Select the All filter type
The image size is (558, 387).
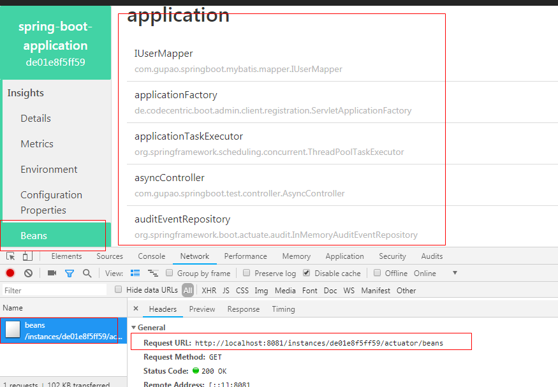point(187,290)
